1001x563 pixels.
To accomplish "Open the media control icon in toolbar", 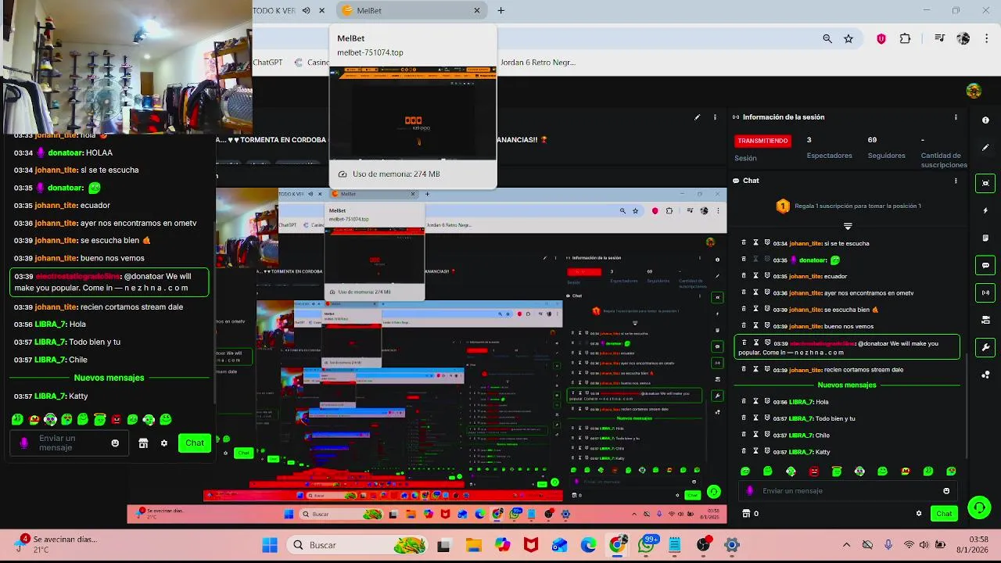I will coord(940,38).
